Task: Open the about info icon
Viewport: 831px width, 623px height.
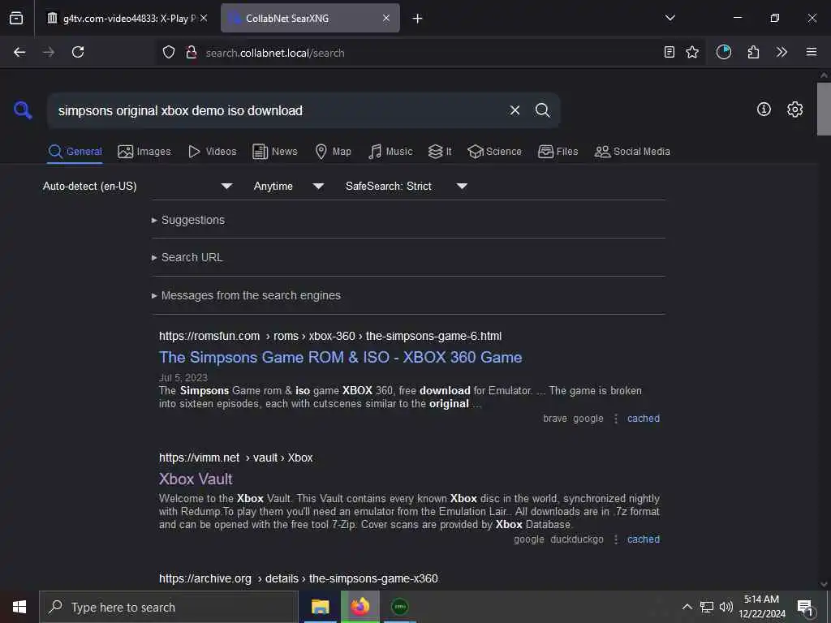Action: [764, 110]
